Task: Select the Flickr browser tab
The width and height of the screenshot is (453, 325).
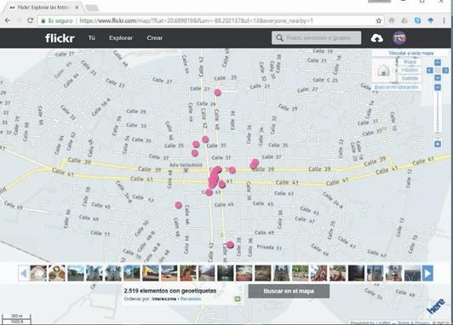Action: (43, 8)
